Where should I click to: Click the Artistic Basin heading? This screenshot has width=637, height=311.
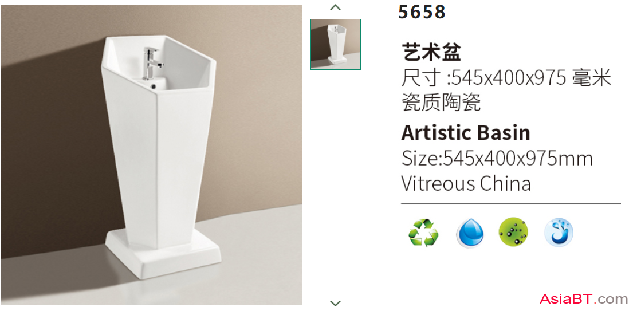point(466,133)
